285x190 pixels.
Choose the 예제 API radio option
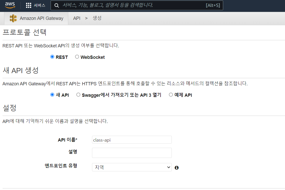click(x=171, y=95)
